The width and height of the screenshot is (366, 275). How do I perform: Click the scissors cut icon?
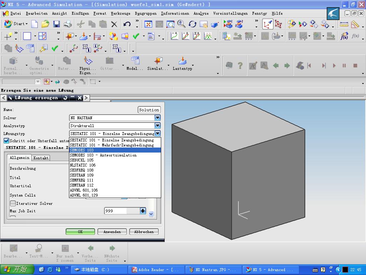[81, 24]
